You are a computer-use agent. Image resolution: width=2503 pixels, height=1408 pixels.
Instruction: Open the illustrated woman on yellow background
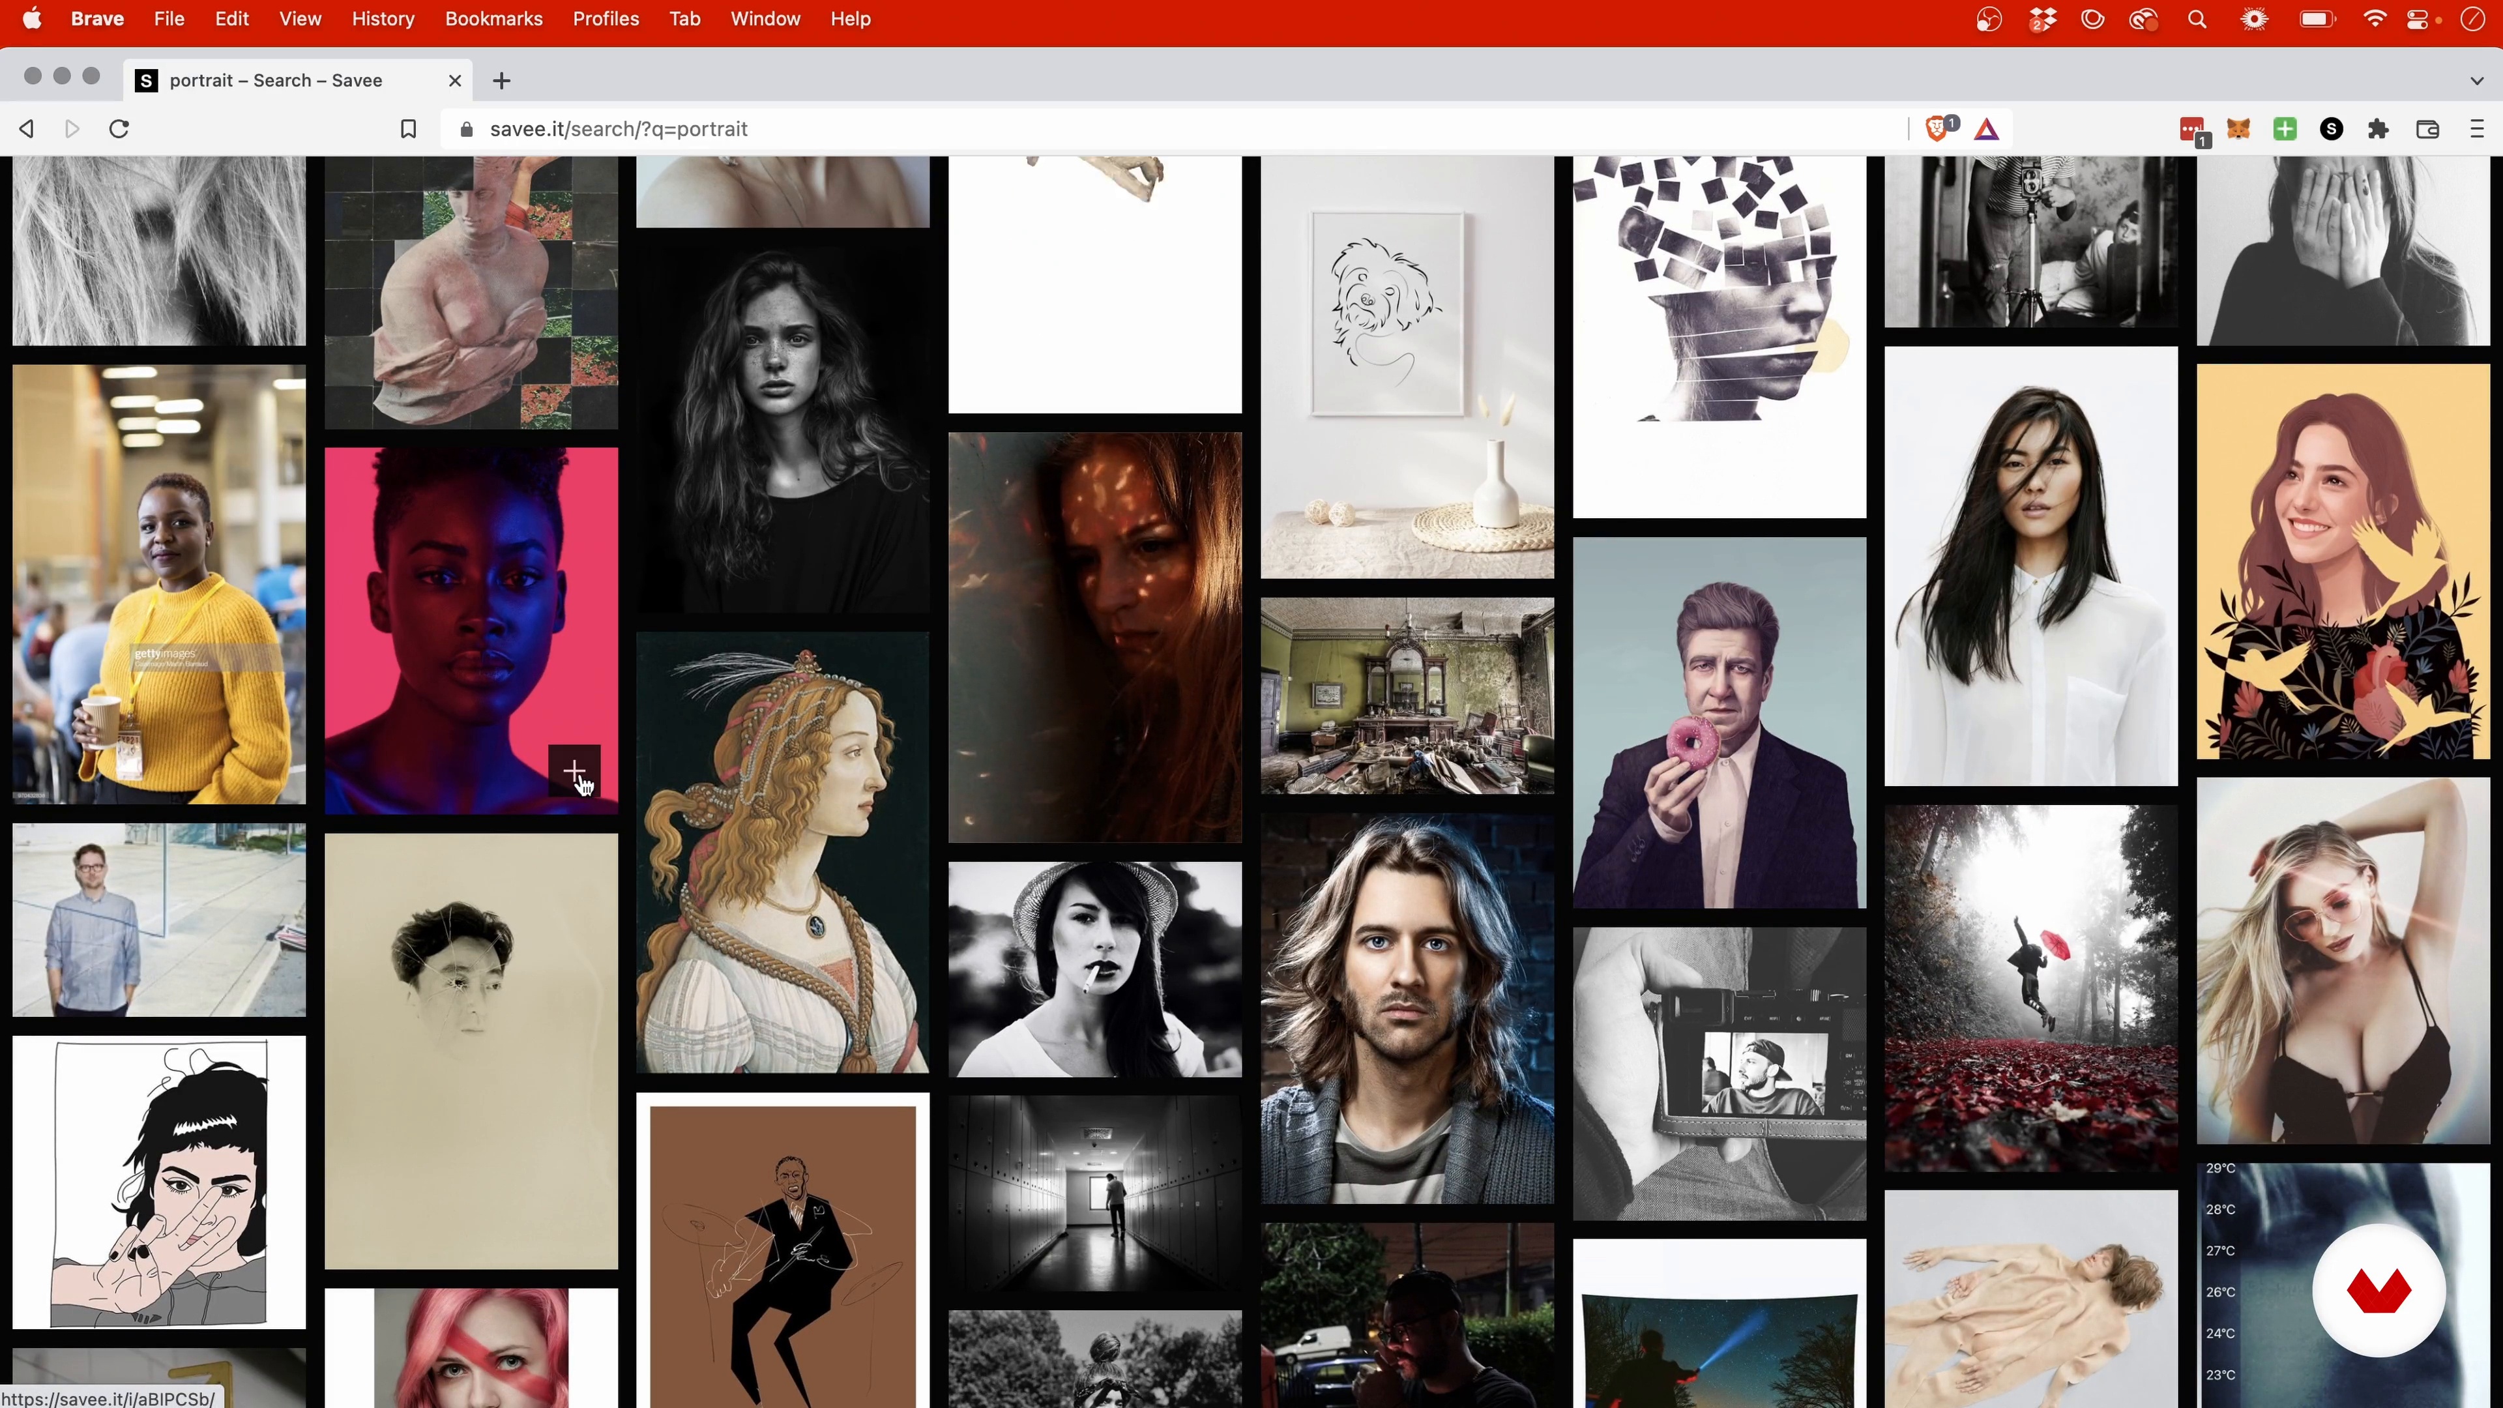[2343, 562]
